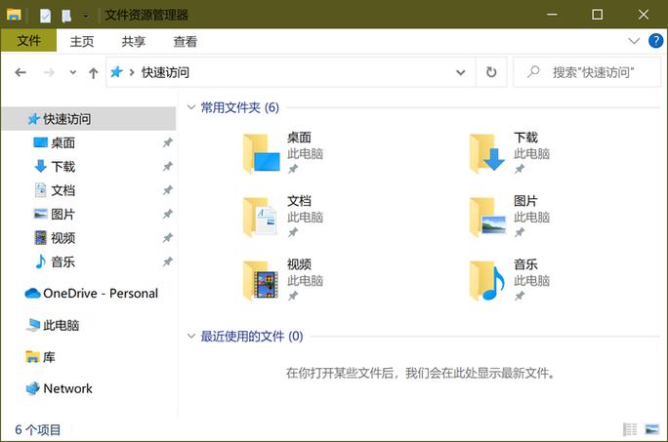
Task: Click the address bar 快速访问 path
Action: [165, 72]
